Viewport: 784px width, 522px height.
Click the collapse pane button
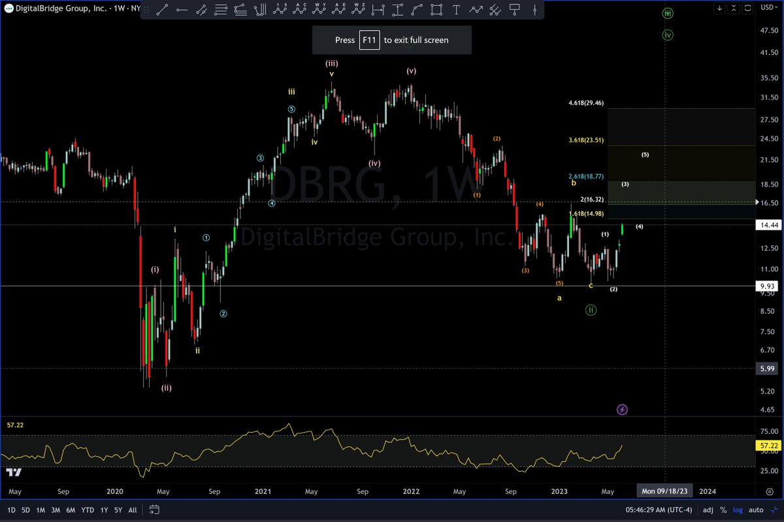[x=733, y=8]
